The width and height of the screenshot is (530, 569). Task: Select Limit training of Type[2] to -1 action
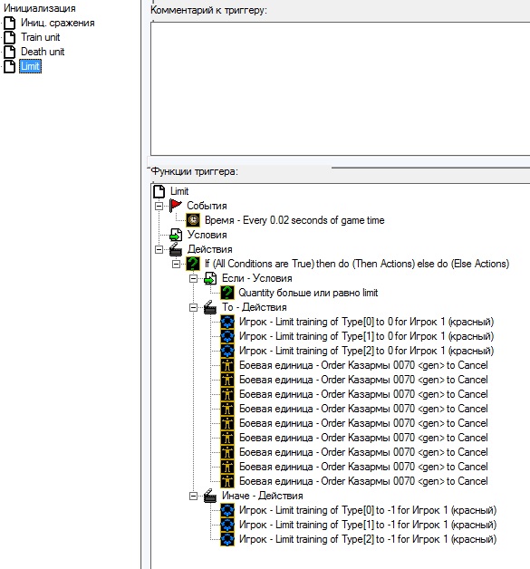pos(368,539)
